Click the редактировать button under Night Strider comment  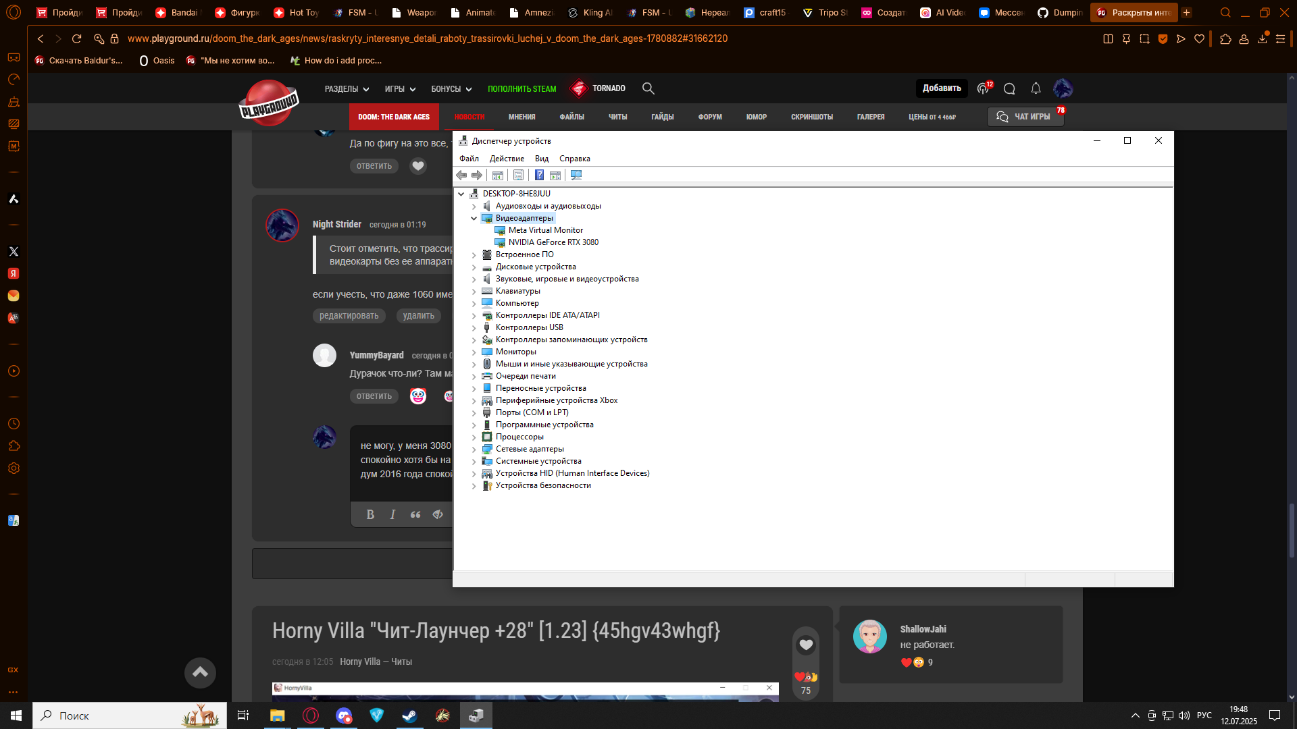(349, 316)
